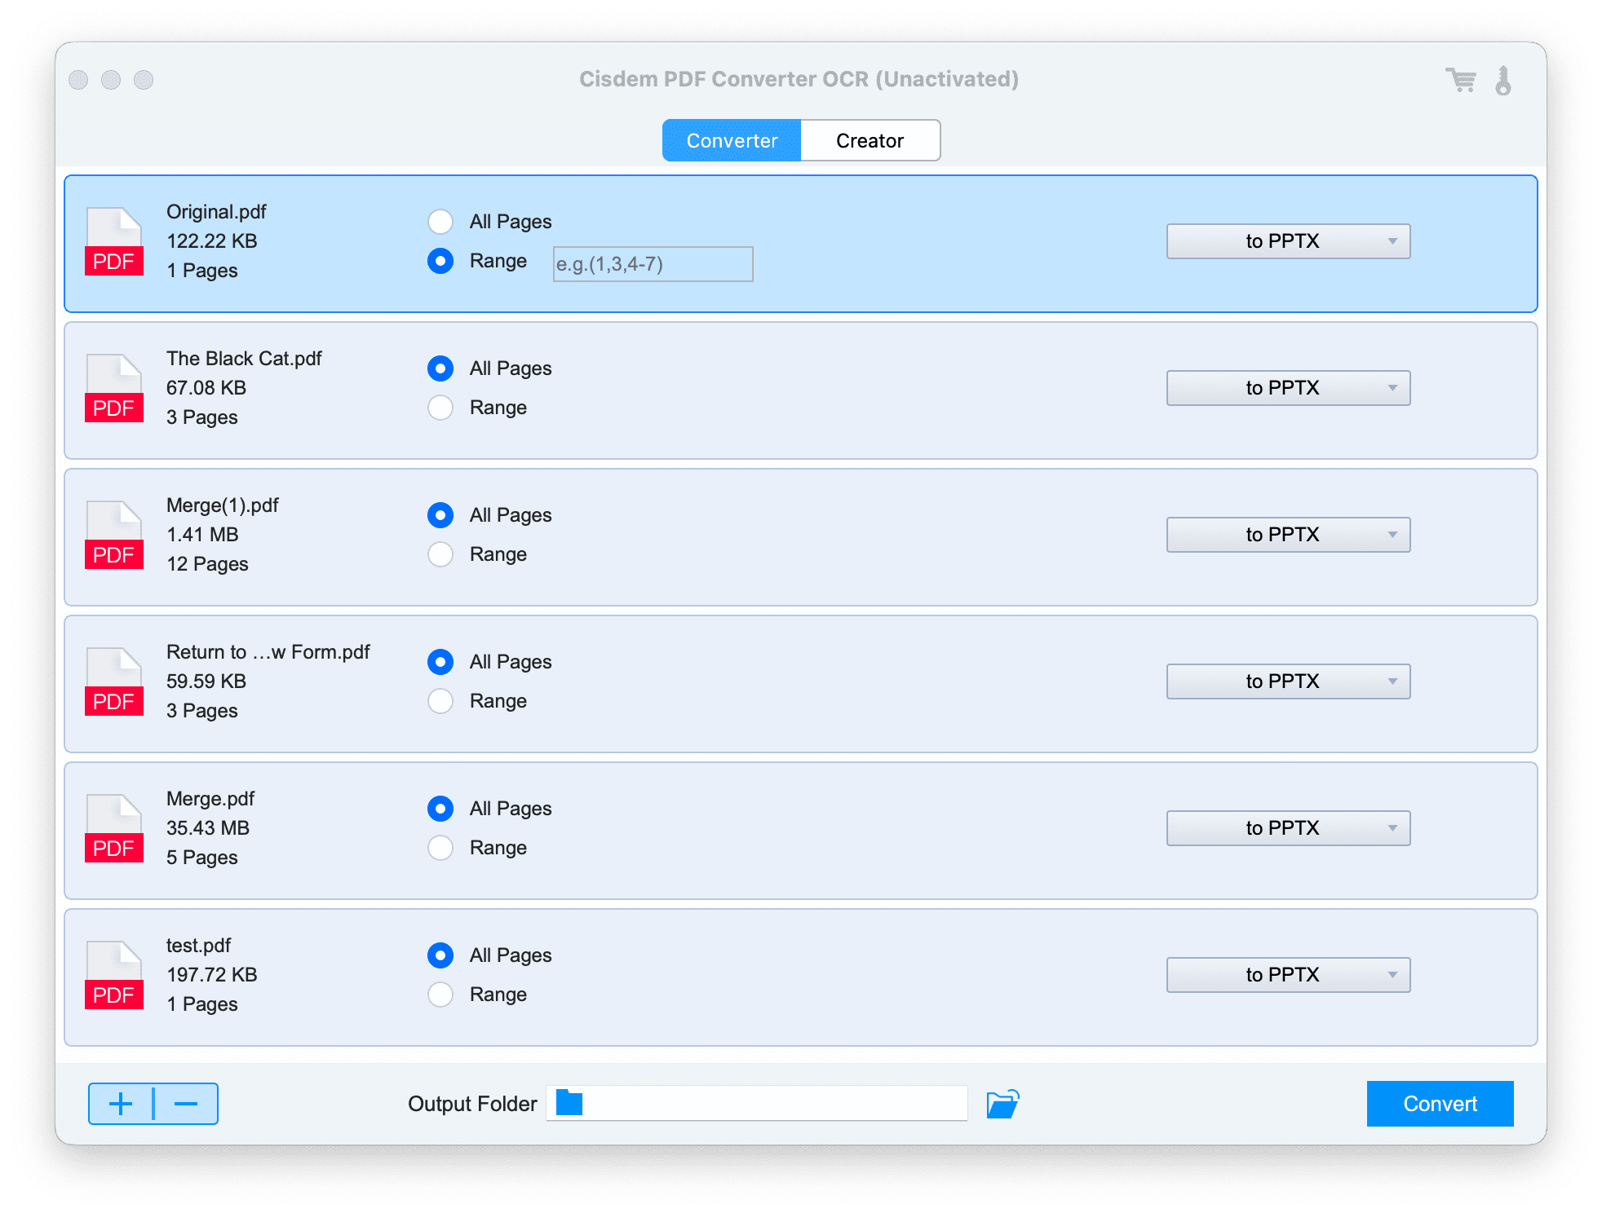This screenshot has width=1602, height=1213.
Task: Open format dropdown for test.pdf
Action: pyautogui.click(x=1288, y=975)
